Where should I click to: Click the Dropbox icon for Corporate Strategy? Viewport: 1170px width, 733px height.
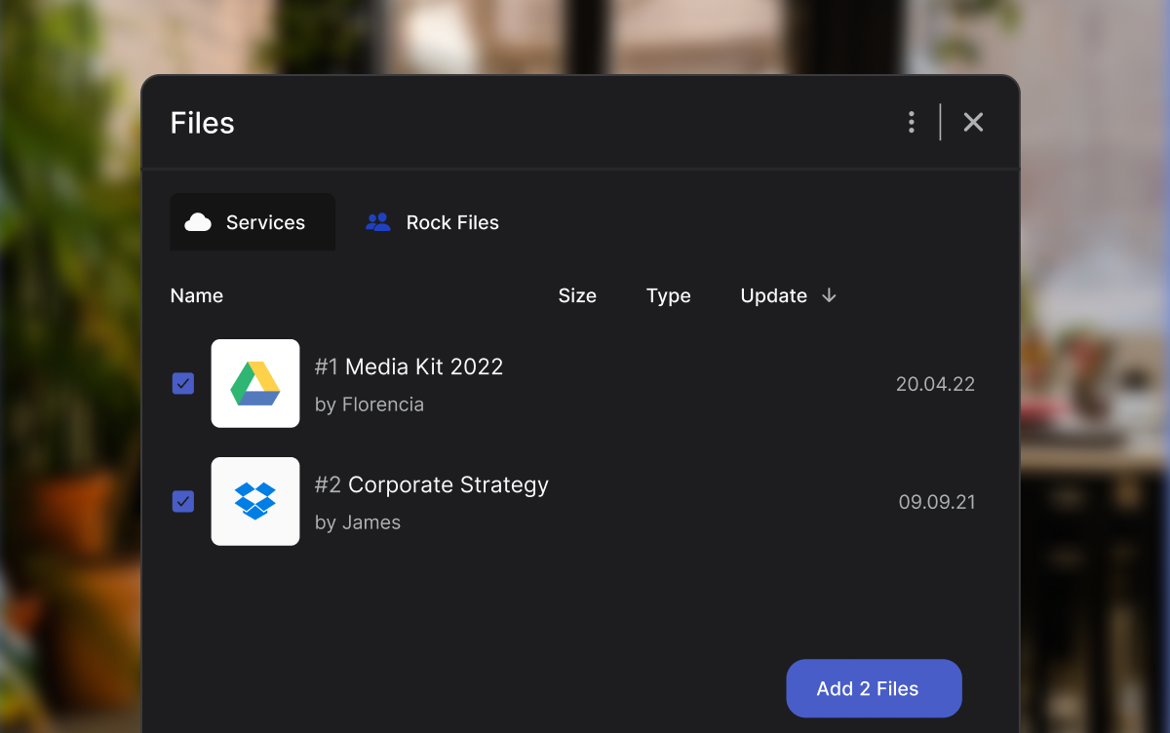coord(254,501)
